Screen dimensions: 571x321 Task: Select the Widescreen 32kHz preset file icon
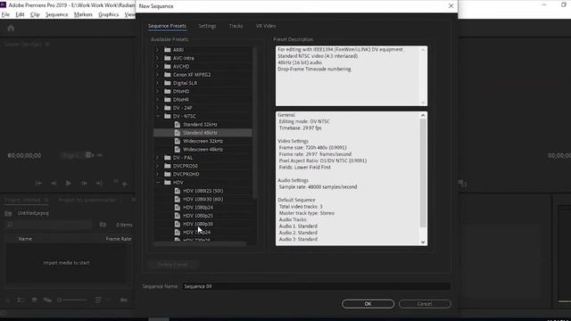click(178, 141)
